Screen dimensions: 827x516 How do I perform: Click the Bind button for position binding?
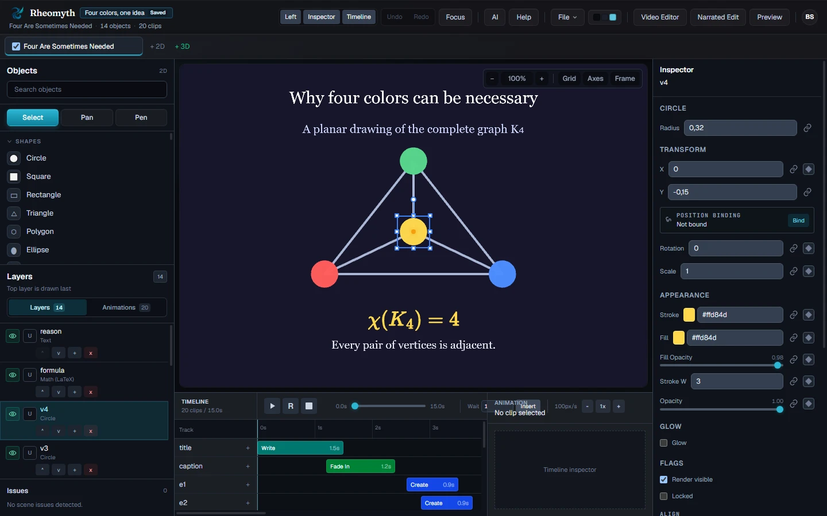coord(798,221)
